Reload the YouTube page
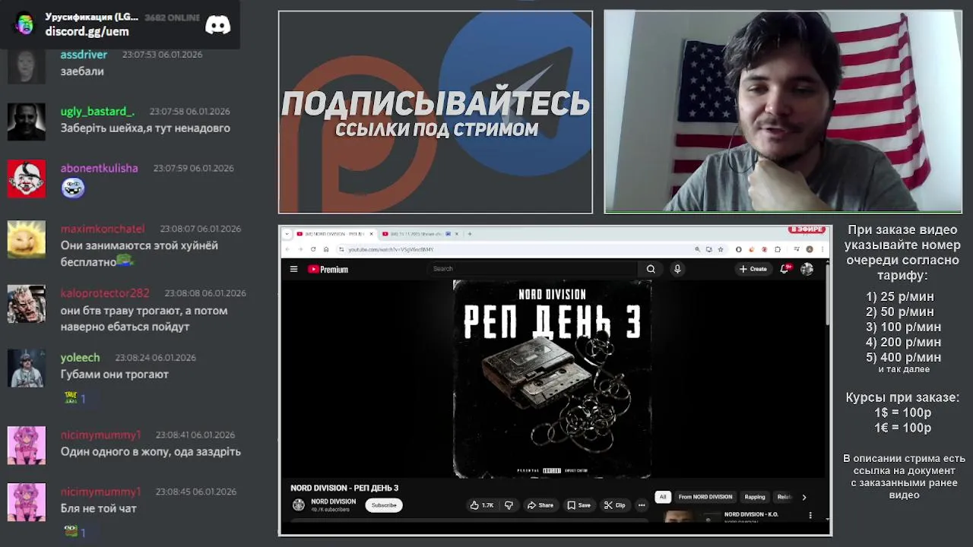The width and height of the screenshot is (973, 547). point(313,249)
